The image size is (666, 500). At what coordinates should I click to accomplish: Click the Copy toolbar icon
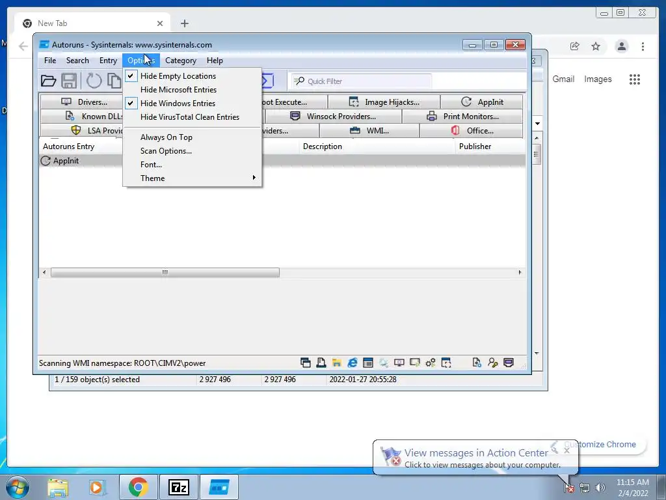114,81
